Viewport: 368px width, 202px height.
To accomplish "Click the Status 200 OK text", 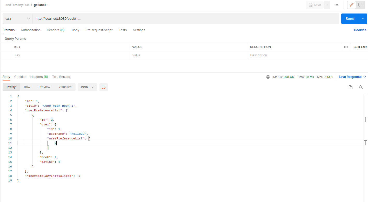I will click(x=284, y=77).
